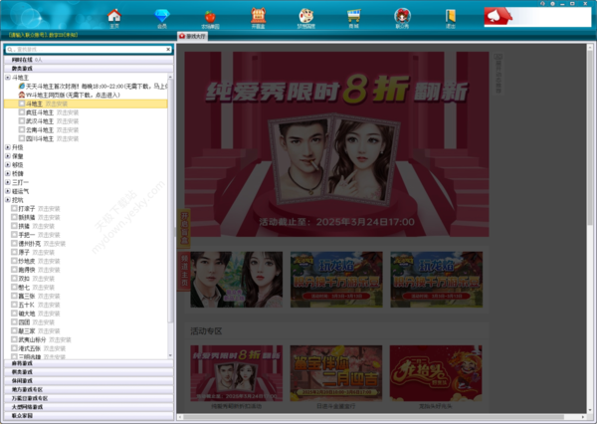The height and width of the screenshot is (424, 597).
Task: Open the 即时在线 section header
Action: (89, 60)
